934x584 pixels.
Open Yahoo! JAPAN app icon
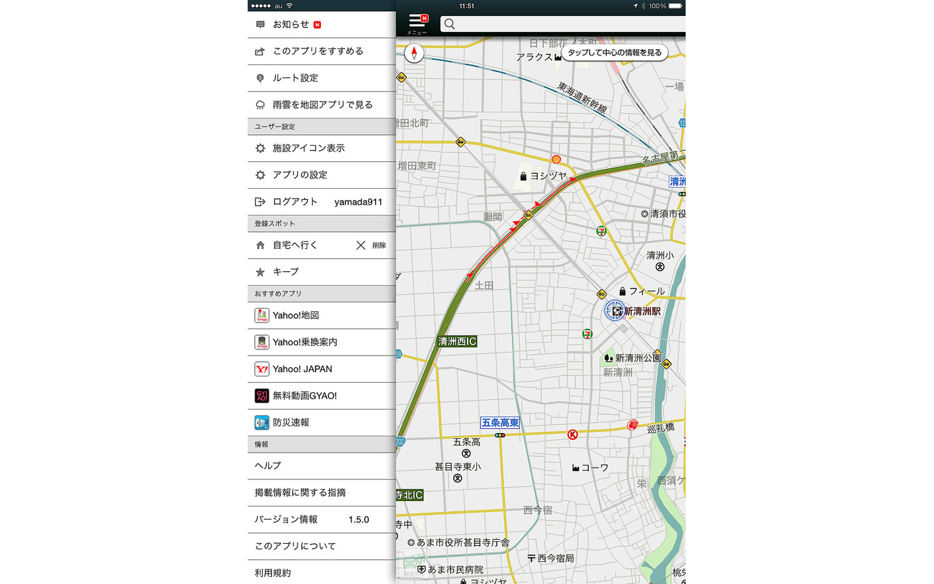point(262,369)
